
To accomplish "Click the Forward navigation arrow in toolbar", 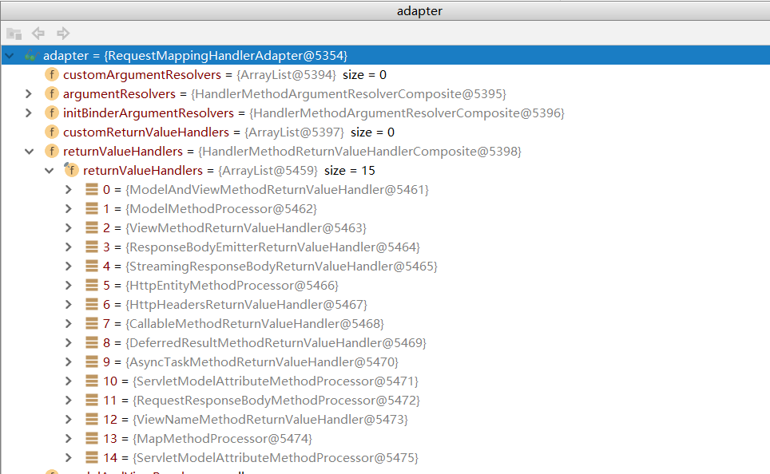I will pyautogui.click(x=63, y=34).
